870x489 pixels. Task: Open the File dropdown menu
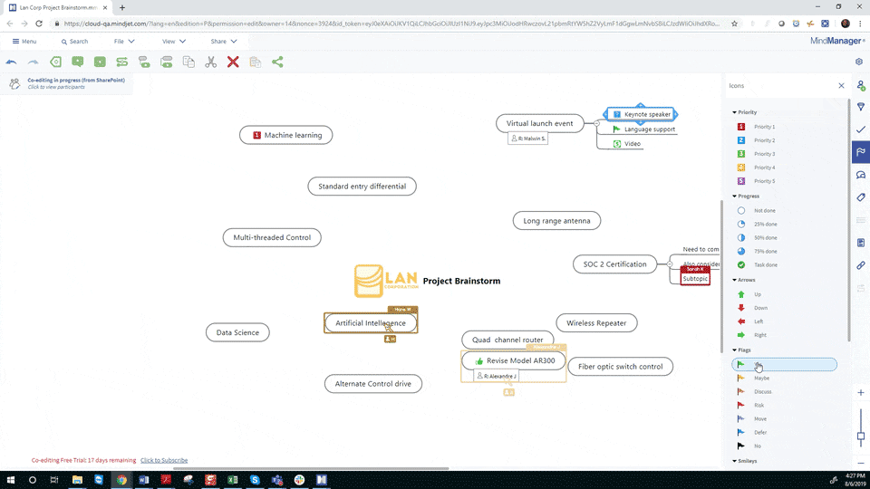pos(124,42)
